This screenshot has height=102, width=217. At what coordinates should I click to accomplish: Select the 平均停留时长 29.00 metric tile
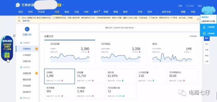[182, 76]
